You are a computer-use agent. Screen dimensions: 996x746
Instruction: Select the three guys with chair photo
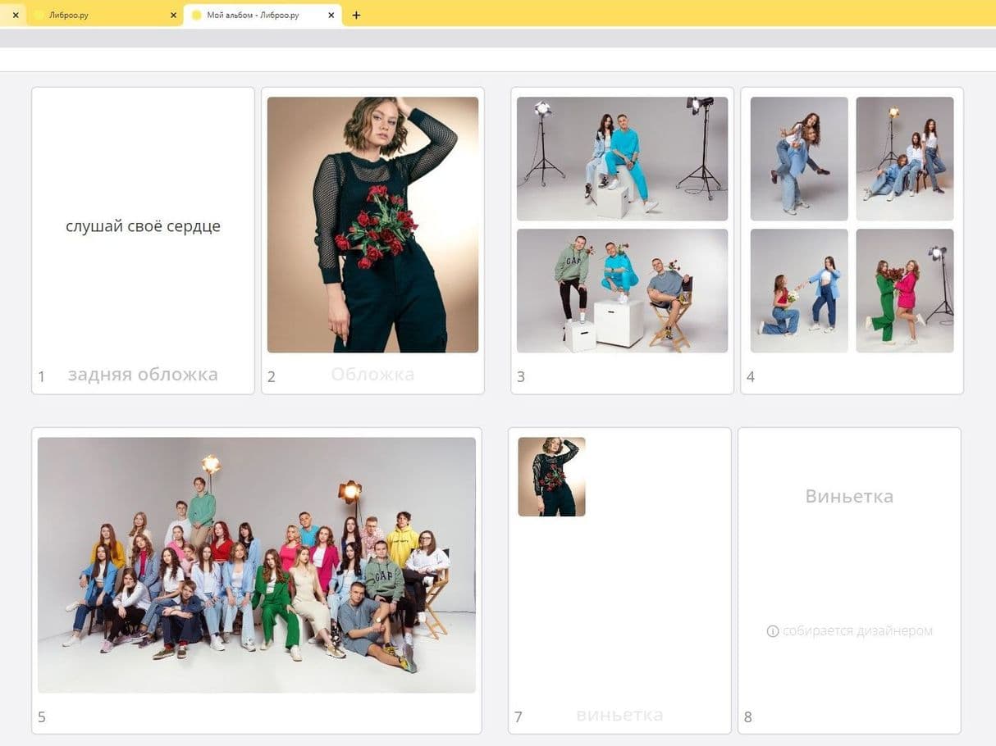[622, 290]
